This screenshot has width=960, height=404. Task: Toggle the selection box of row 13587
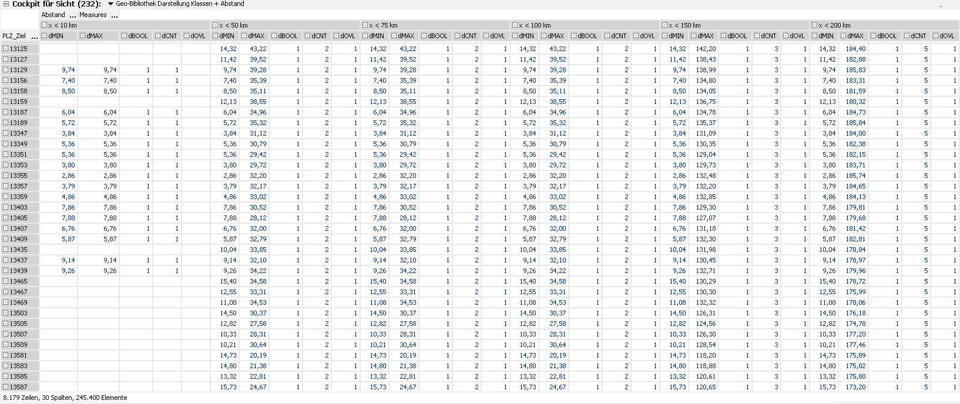click(x=5, y=387)
